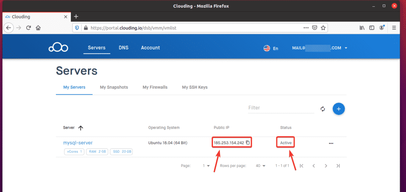The image size is (406, 192).
Task: Reload the page in Firefox toolbar
Action: tap(29, 28)
